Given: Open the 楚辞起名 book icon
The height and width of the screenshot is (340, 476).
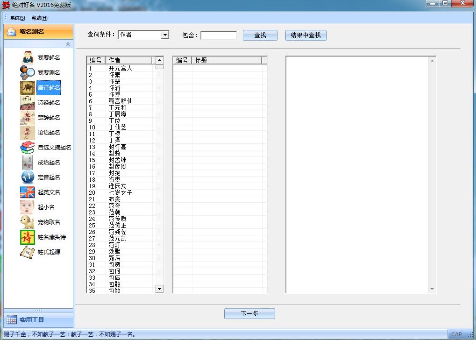Looking at the screenshot, I should pos(28,118).
